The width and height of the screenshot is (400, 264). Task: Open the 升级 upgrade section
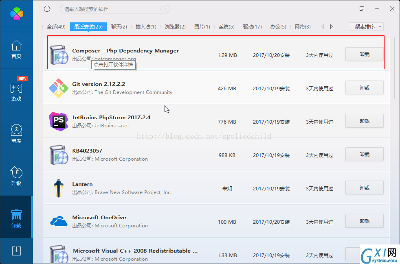tap(16, 176)
